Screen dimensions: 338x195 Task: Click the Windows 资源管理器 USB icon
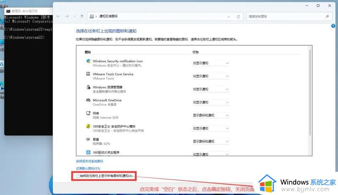[88, 87]
